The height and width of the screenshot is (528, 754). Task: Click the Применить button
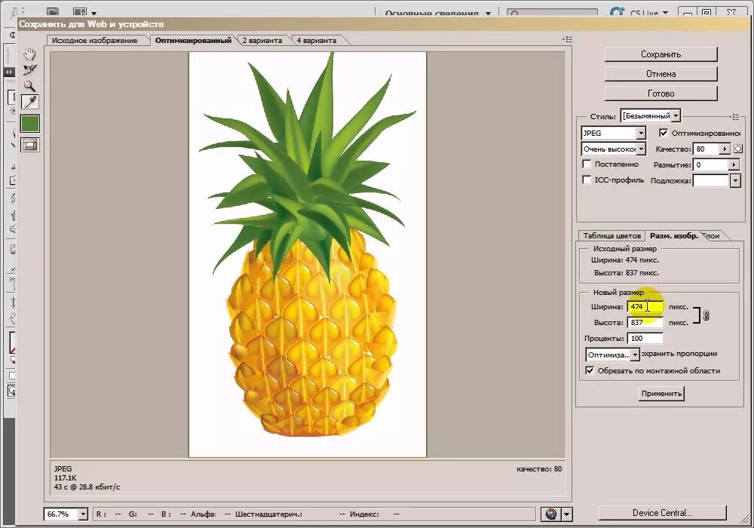point(662,393)
